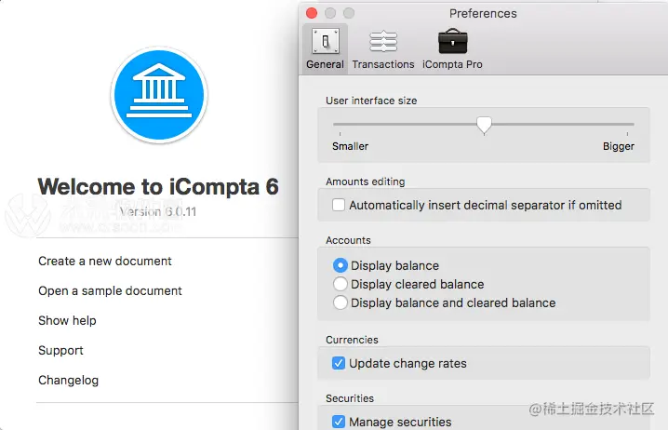This screenshot has height=430, width=668.
Task: Select Display balance and cleared balance
Action: [340, 303]
